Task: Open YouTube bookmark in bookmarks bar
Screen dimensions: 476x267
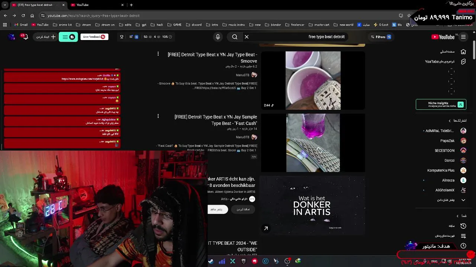Action: [x=40, y=25]
